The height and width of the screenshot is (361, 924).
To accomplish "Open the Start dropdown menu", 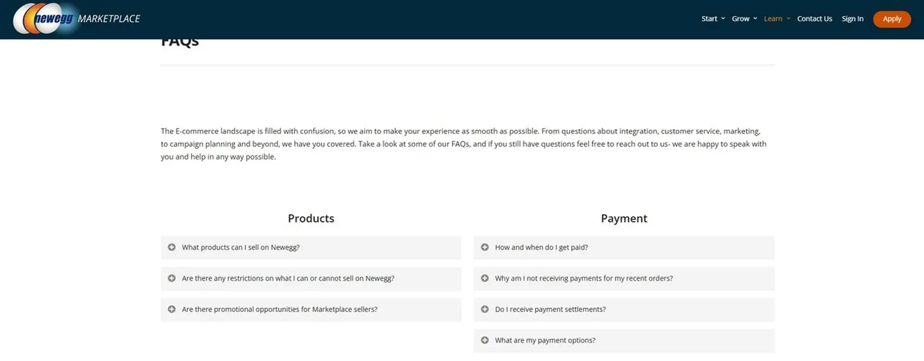I will pyautogui.click(x=713, y=19).
